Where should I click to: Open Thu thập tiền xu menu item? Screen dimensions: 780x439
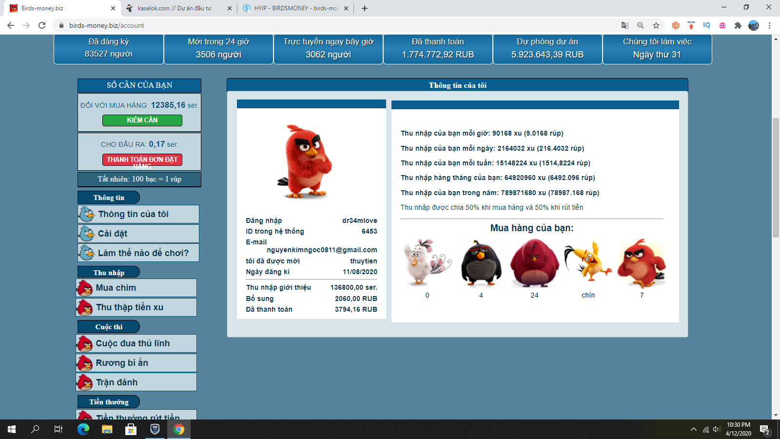(x=136, y=307)
